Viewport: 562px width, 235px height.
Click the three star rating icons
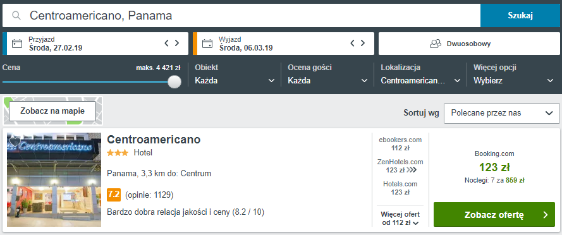click(118, 153)
